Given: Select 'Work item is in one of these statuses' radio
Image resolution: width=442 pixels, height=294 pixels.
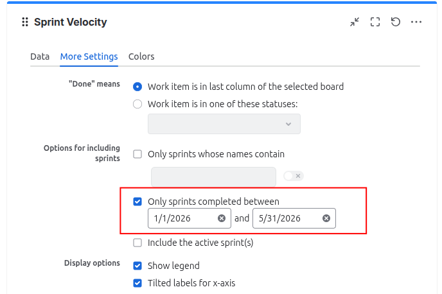Looking at the screenshot, I should click(x=137, y=104).
